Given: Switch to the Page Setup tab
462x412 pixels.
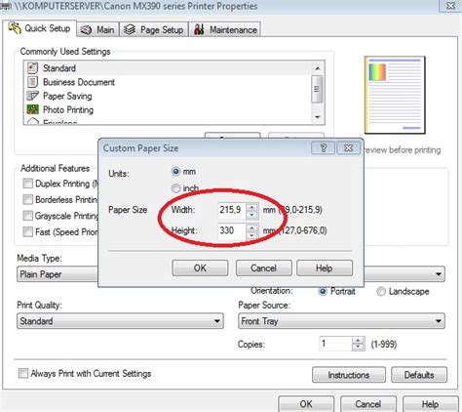Looking at the screenshot, I should point(154,30).
